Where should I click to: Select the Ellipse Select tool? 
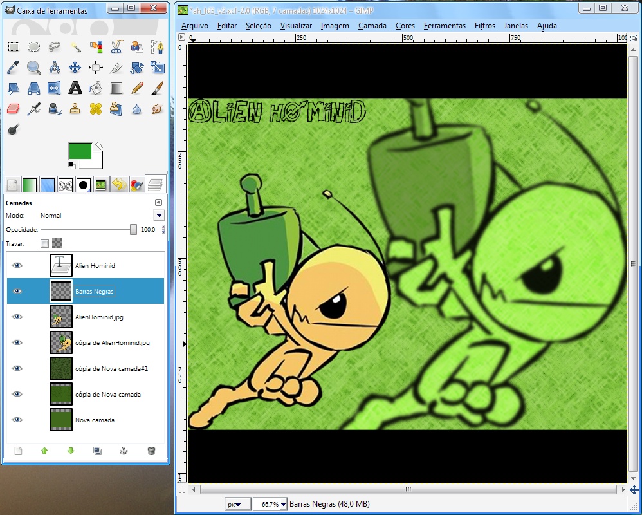[x=33, y=47]
